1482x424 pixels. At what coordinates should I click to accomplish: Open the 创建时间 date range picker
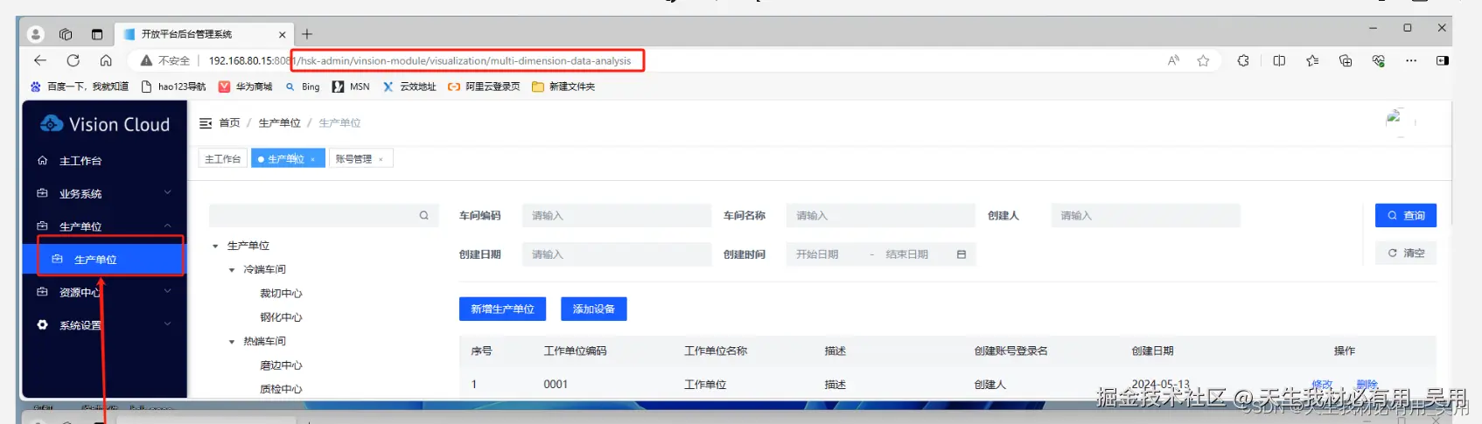click(881, 254)
